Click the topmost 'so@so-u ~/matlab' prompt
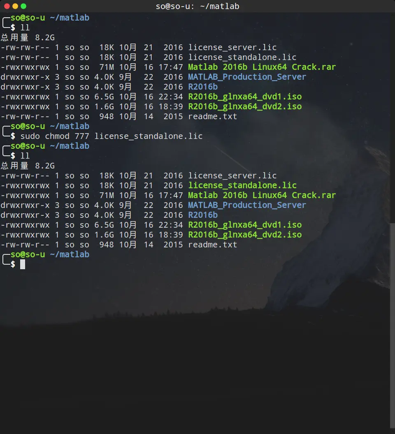395x434 pixels. tap(50, 18)
